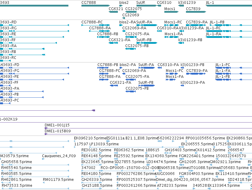Click the DME1-015B09 clone label

[x=58, y=131]
